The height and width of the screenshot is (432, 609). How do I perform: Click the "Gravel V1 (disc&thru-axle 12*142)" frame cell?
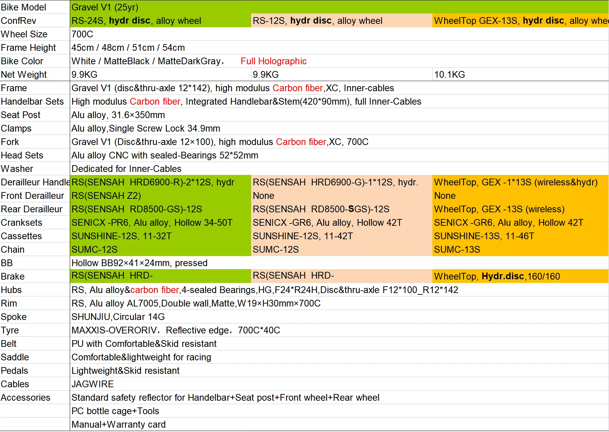tap(339, 88)
